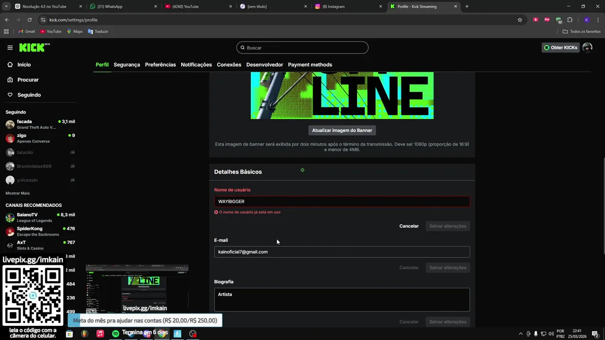Expand the Mostrar Mais following list
The height and width of the screenshot is (340, 605).
[x=17, y=193]
